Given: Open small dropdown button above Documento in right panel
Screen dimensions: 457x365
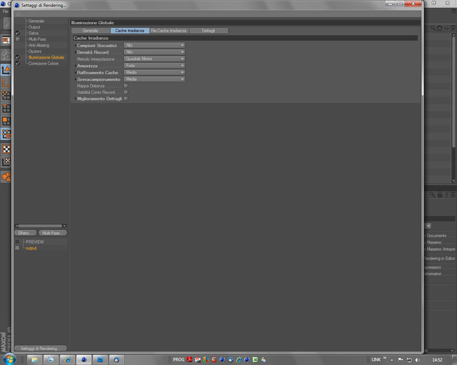Looking at the screenshot, I should 428,226.
